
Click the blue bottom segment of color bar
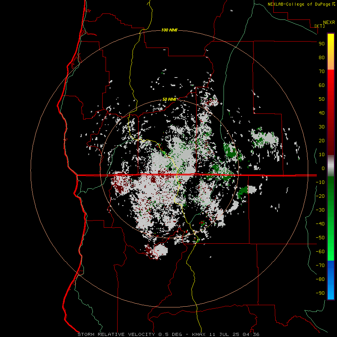331,280
